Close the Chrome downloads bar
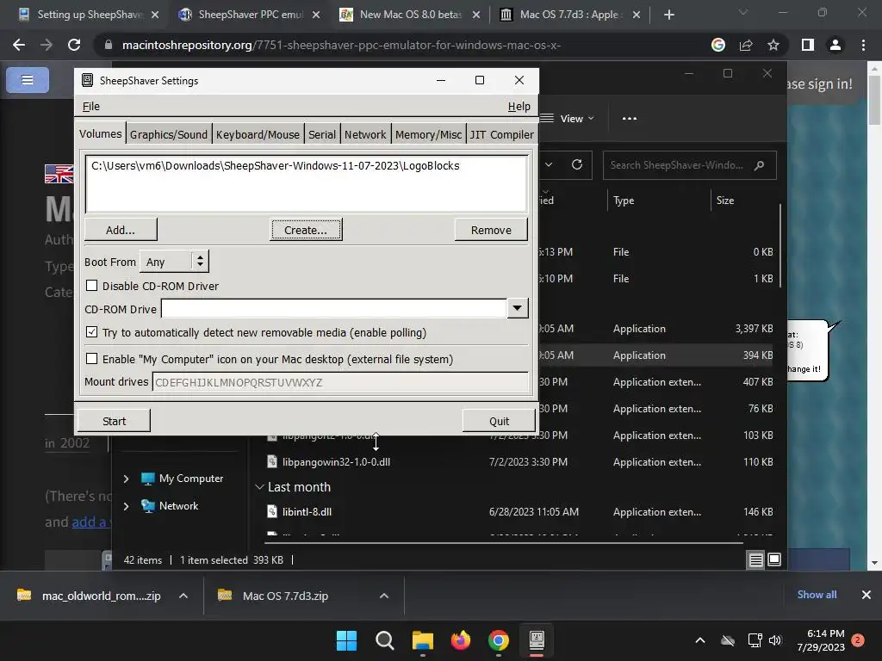This screenshot has height=661, width=882. pos(866,595)
